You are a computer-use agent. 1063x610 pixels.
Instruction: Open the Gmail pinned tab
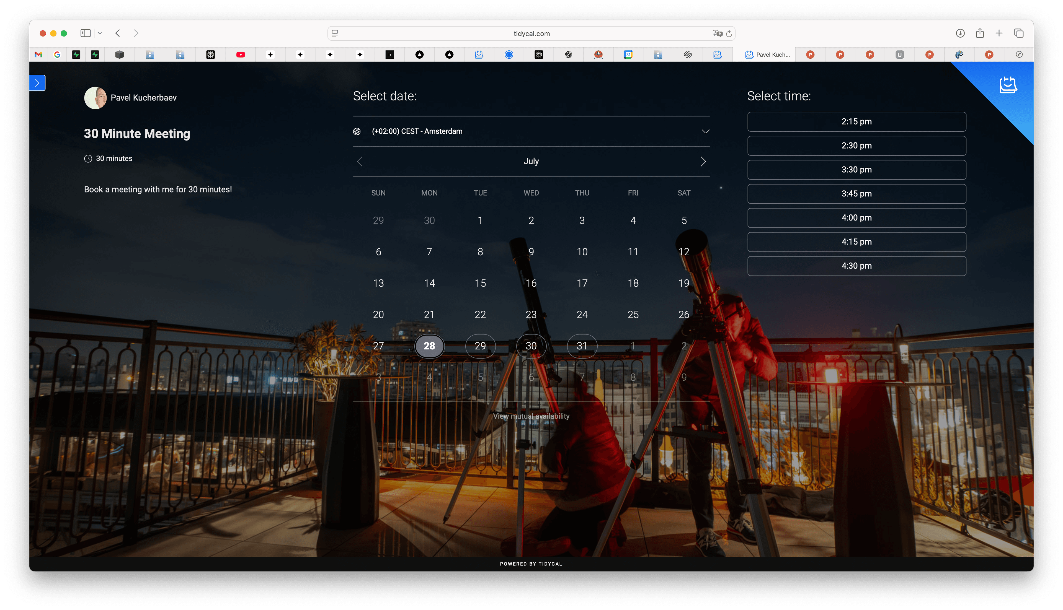pos(38,54)
